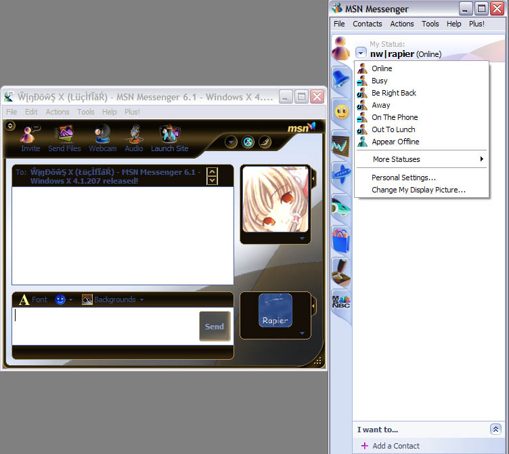Open the Backgrounds dropdown
The height and width of the screenshot is (454, 509).
[112, 300]
